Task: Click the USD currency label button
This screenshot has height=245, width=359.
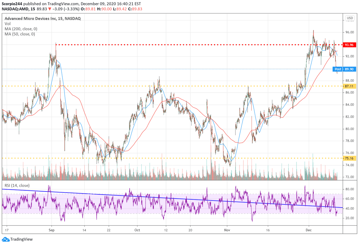Action: (x=350, y=18)
